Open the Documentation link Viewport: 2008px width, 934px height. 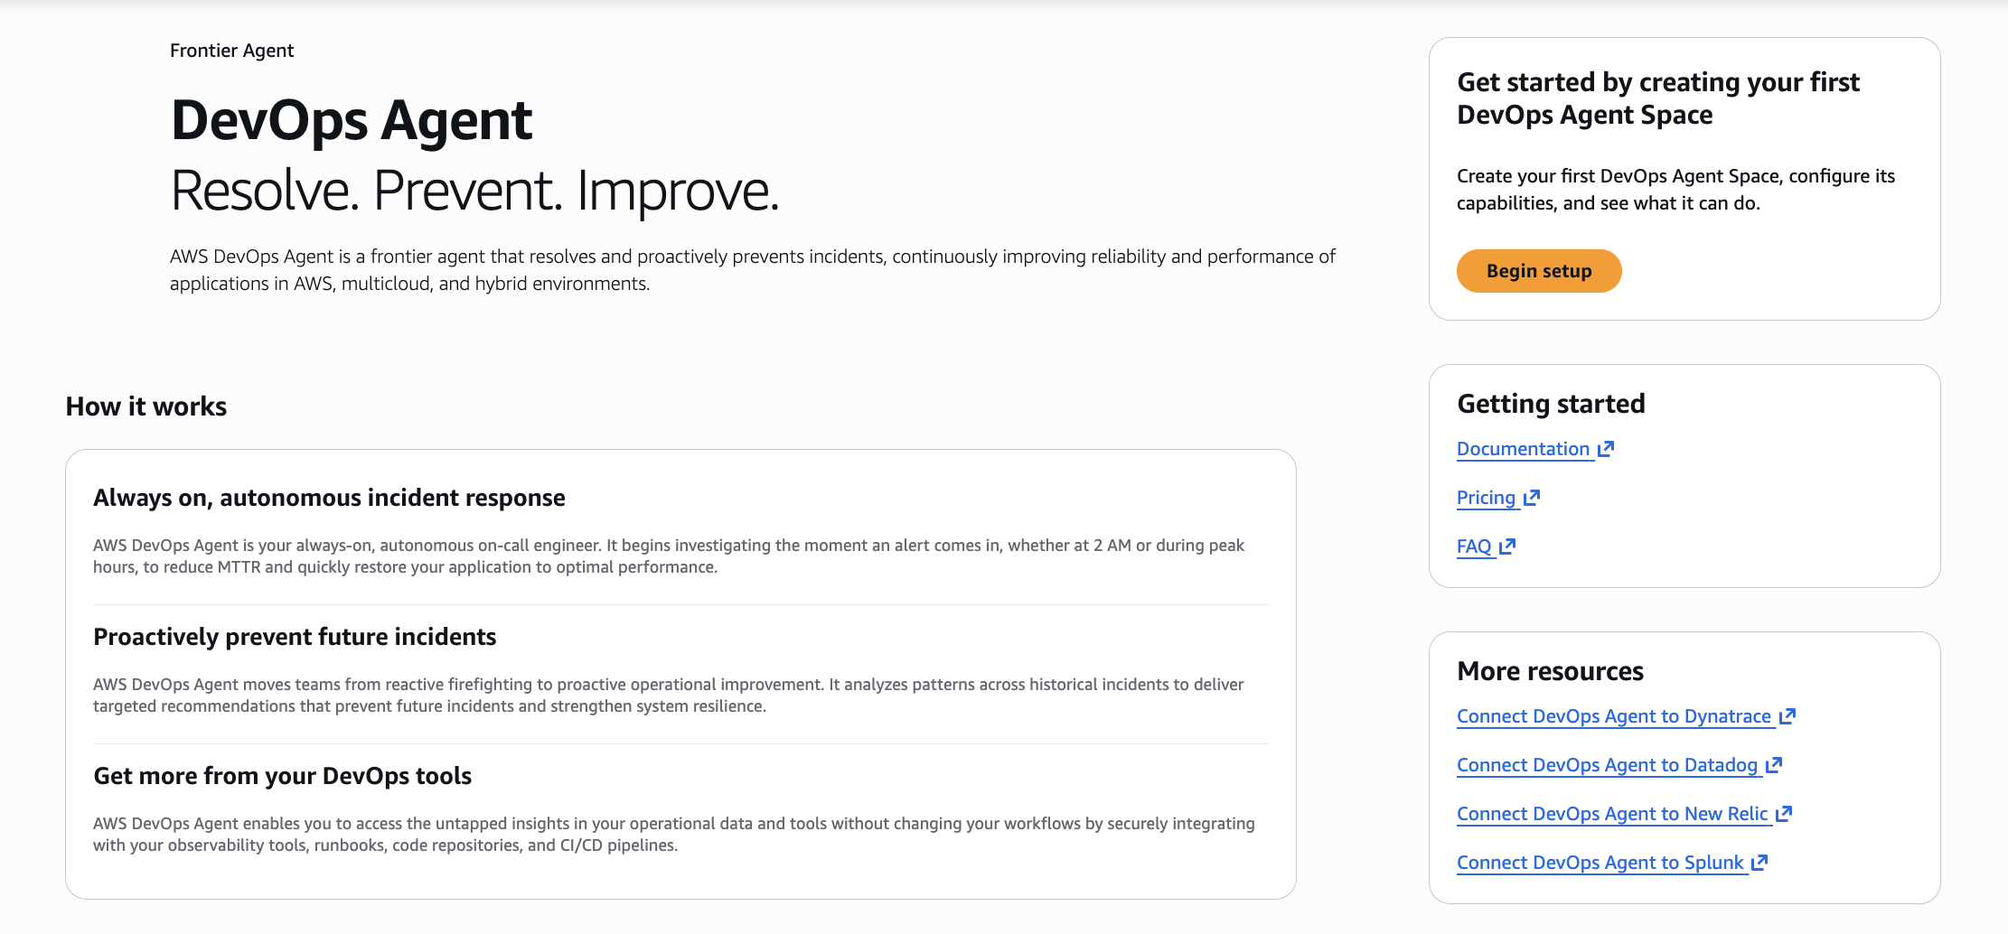click(x=1523, y=449)
